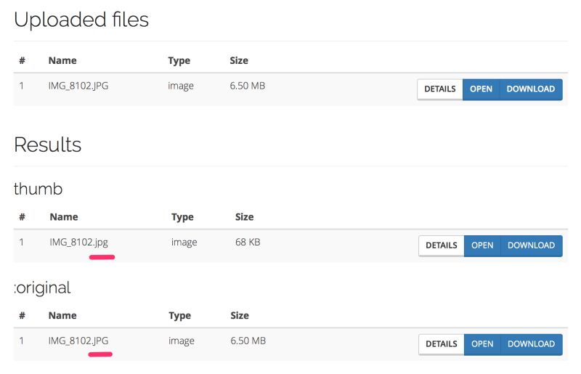
Task: Download the :original result file
Action: [531, 344]
